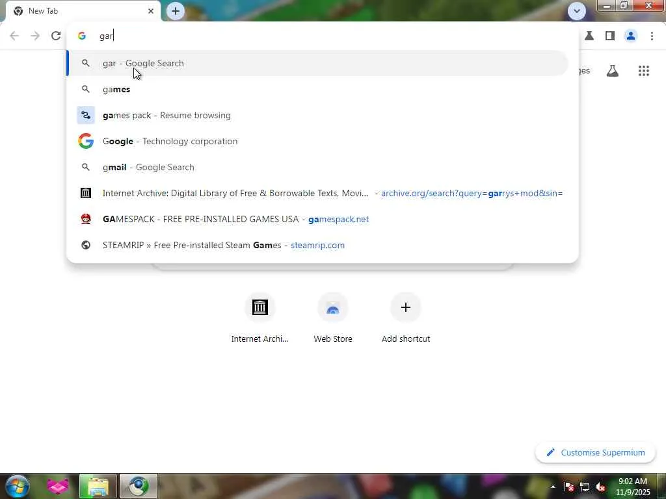Image resolution: width=666 pixels, height=499 pixels.
Task: Open a new tab with plus button
Action: 176,11
